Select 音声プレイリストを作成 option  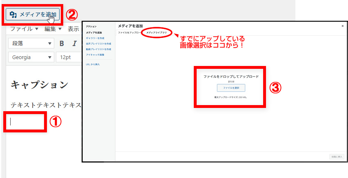(98, 44)
